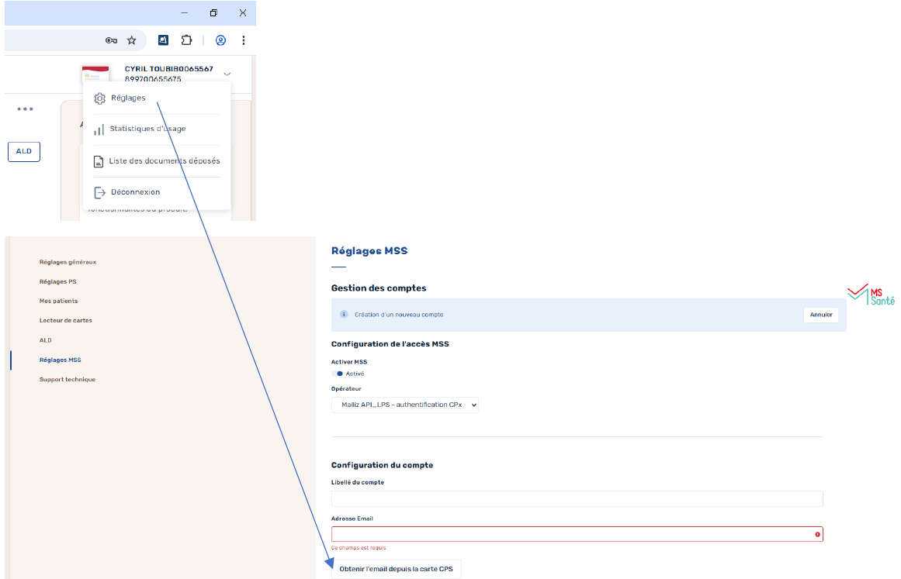Go to Lecteur de cartes settings
Screen dimensions: 901x579
pyautogui.click(x=66, y=320)
